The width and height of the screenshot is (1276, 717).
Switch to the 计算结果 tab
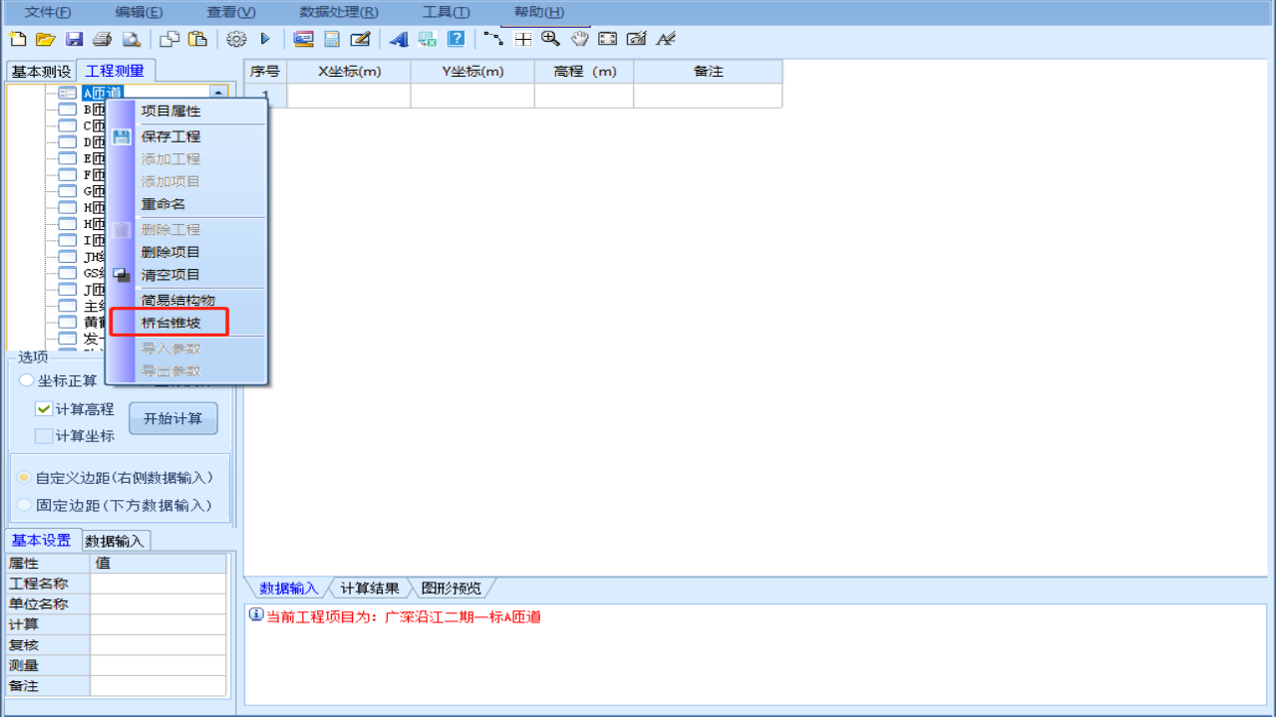click(370, 589)
